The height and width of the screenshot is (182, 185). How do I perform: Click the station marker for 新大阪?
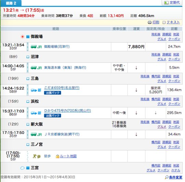point(28,124)
